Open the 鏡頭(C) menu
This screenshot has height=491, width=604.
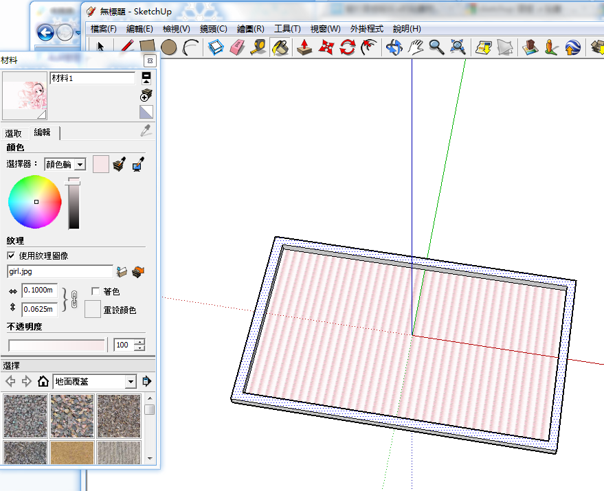click(214, 29)
